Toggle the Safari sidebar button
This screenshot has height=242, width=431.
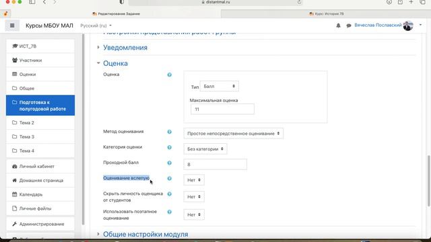[x=32, y=2]
